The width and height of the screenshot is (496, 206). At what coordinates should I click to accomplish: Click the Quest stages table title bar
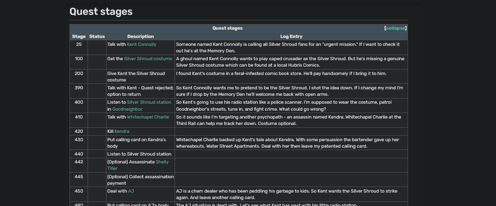[x=227, y=28]
